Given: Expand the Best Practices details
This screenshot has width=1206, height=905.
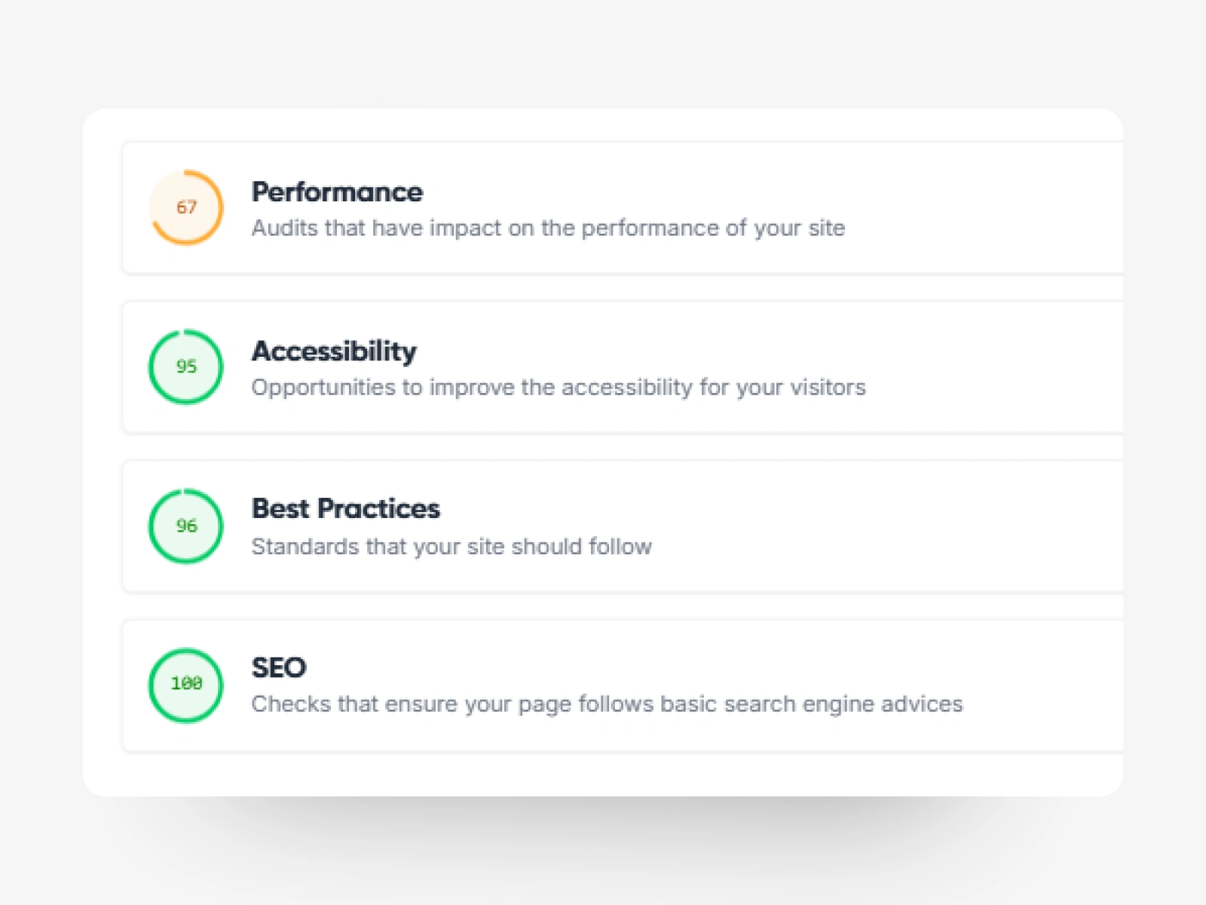Looking at the screenshot, I should pos(603,526).
